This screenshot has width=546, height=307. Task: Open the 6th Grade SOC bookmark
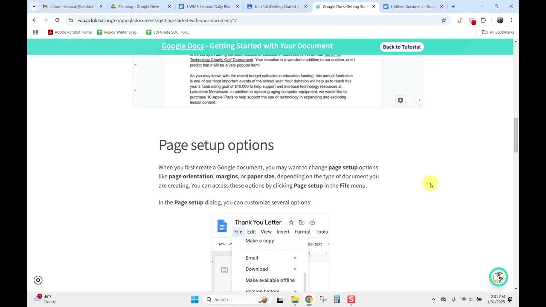(168, 32)
